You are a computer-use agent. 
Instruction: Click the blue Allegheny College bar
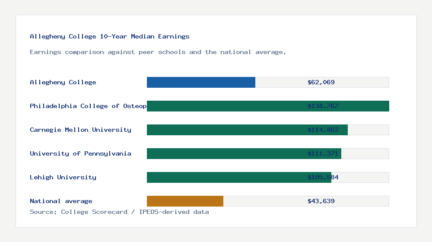(201, 83)
